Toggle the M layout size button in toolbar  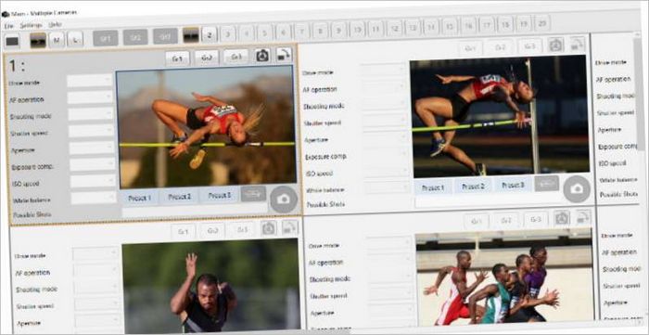[57, 39]
